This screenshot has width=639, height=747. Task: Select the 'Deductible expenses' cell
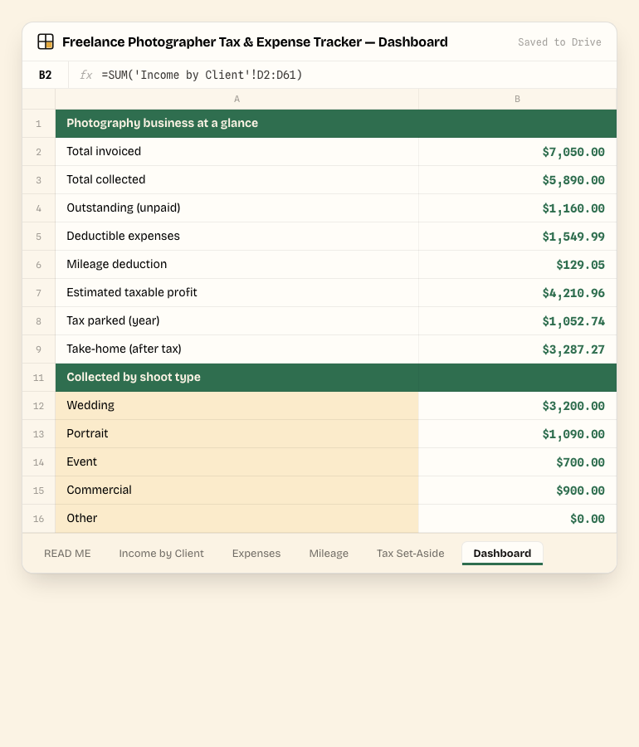click(237, 237)
